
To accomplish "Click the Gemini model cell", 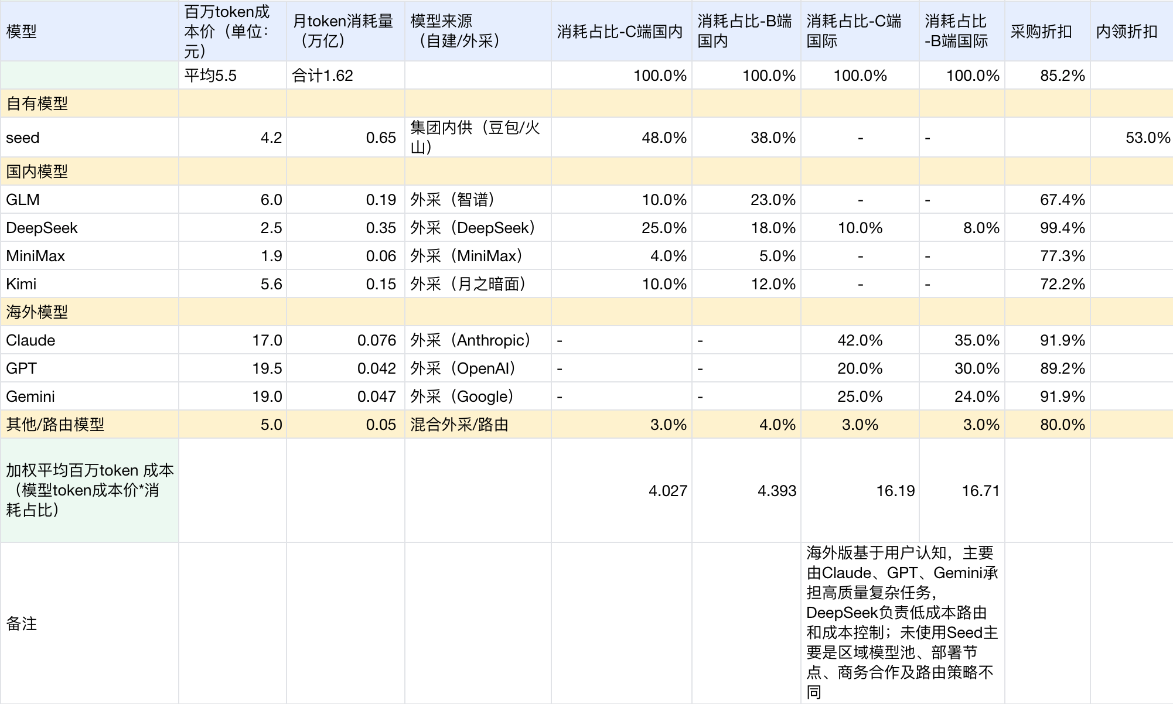I will coord(90,397).
